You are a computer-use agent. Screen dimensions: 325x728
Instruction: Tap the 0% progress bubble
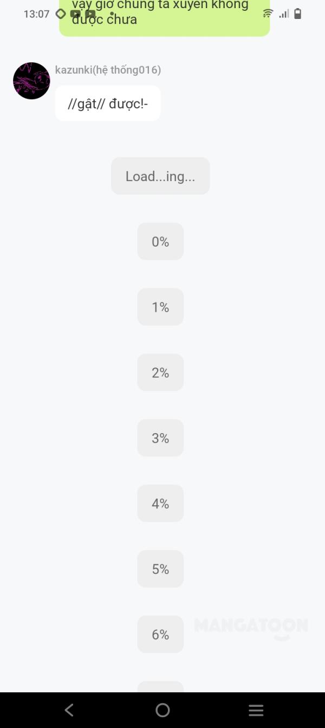coord(160,242)
